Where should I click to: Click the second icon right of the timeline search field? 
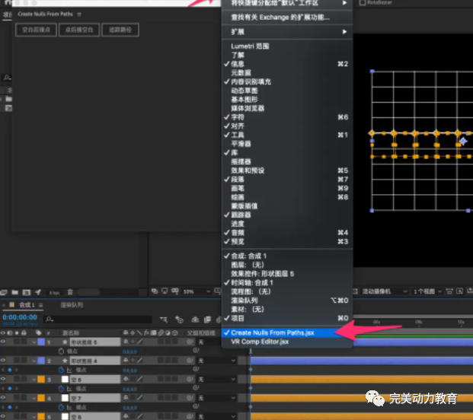(179, 320)
